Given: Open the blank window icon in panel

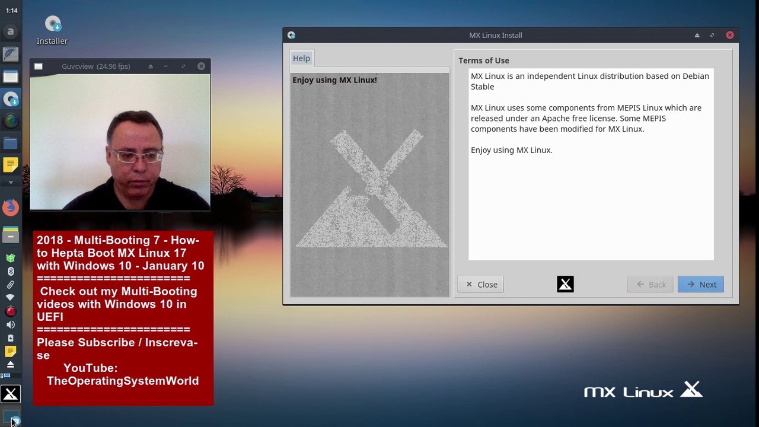Looking at the screenshot, I should tap(11, 77).
